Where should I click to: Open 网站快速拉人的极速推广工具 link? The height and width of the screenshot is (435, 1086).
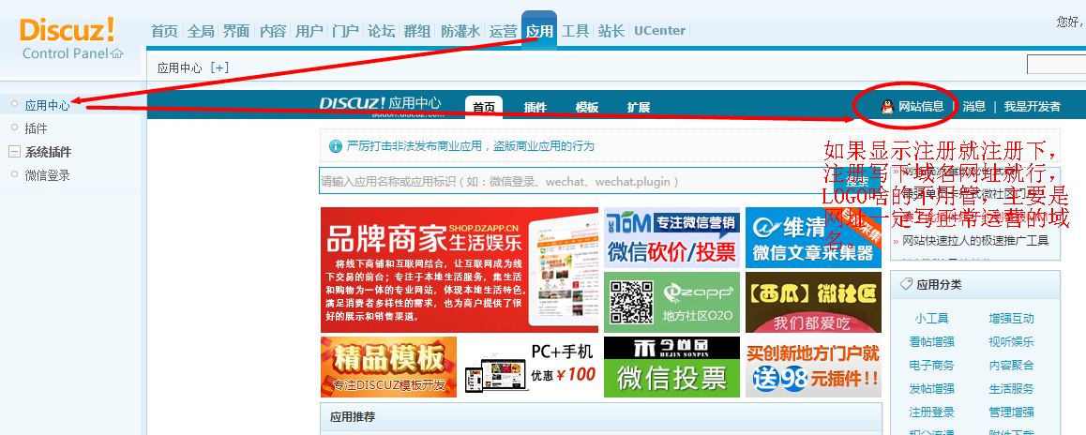[x=975, y=240]
